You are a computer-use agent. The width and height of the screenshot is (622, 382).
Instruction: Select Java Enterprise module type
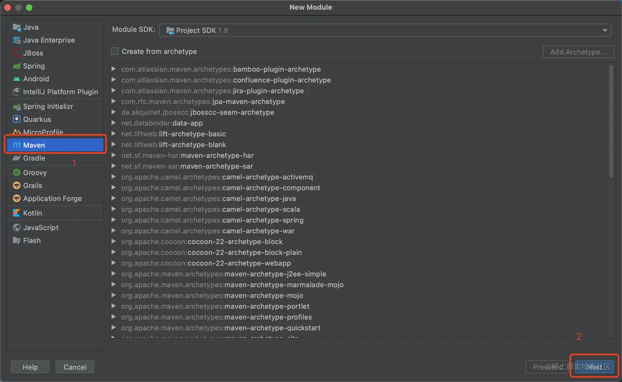pyautogui.click(x=49, y=40)
